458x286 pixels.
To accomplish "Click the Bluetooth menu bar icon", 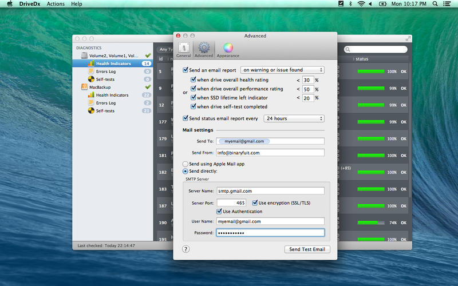I will pyautogui.click(x=350, y=4).
